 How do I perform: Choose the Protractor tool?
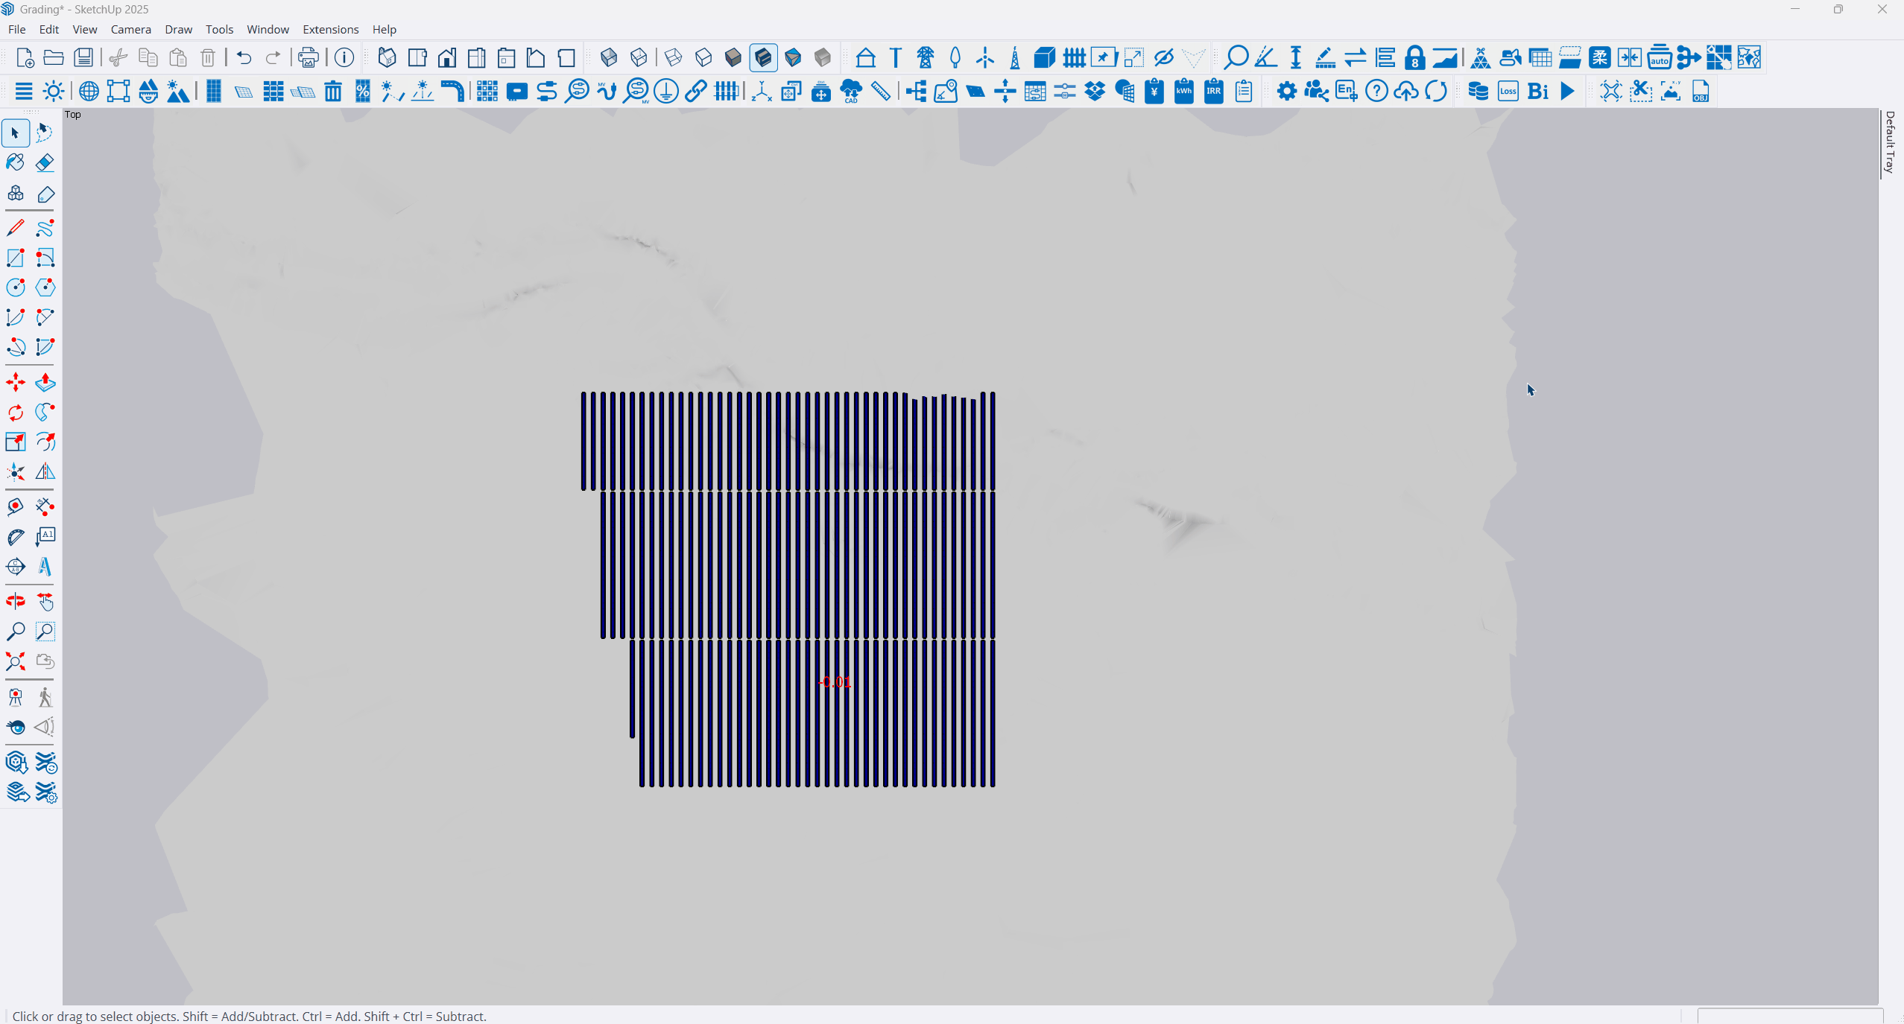tap(15, 538)
